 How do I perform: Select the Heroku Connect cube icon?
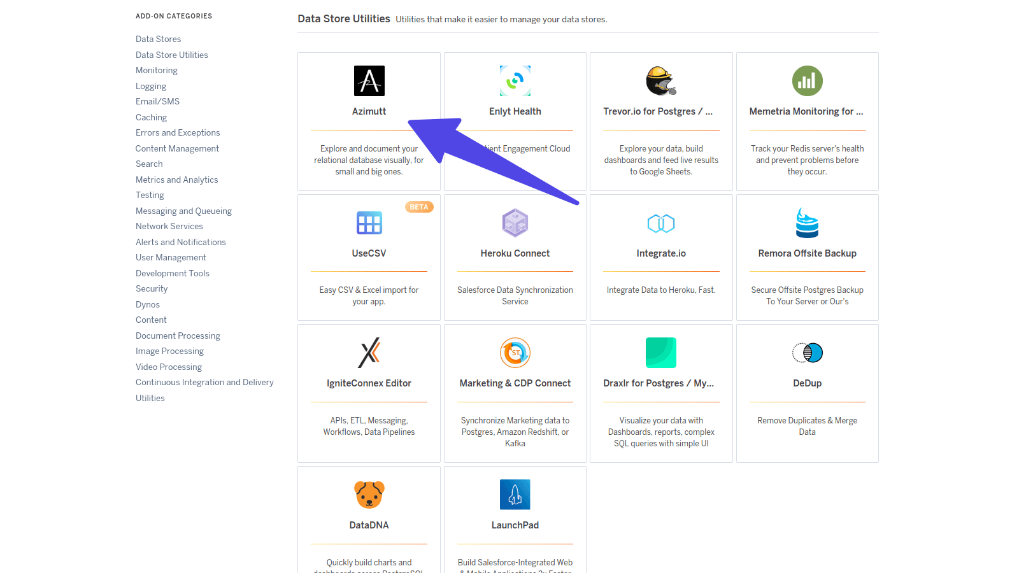point(515,223)
